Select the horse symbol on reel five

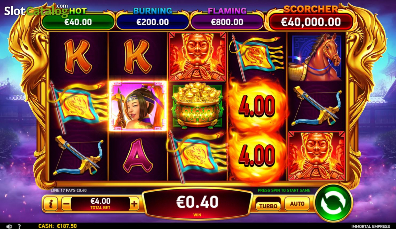(316, 57)
